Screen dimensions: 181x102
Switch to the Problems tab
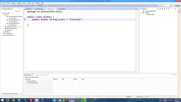[x=28, y=75]
